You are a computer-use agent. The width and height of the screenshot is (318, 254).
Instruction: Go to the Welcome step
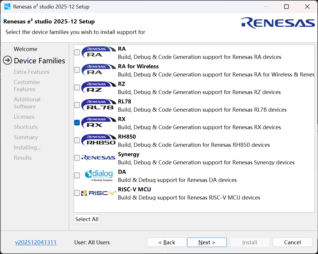tap(26, 49)
